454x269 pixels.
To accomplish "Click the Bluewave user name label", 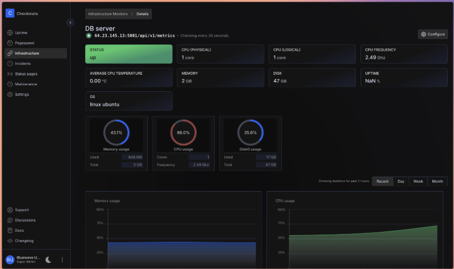I will [x=28, y=257].
